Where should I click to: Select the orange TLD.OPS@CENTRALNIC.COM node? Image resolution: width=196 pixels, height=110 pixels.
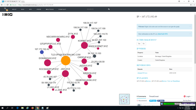(66, 61)
